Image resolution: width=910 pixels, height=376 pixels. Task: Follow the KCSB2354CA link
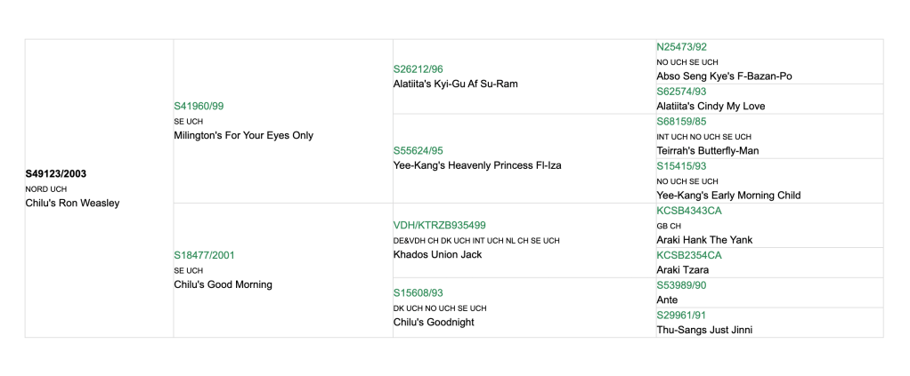[688, 255]
